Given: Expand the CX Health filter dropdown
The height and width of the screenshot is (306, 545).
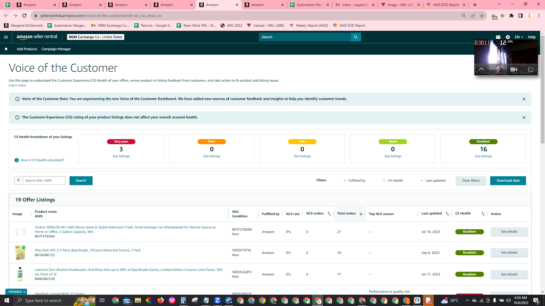Looking at the screenshot, I should tap(393, 180).
